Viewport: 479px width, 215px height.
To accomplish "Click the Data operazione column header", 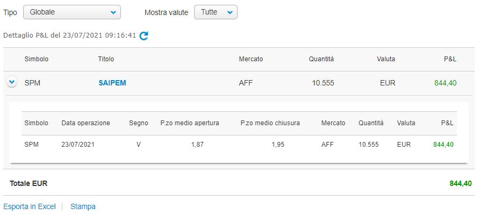I will [x=86, y=123].
